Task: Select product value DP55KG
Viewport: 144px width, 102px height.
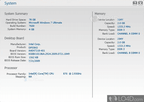Action: pos(33,47)
